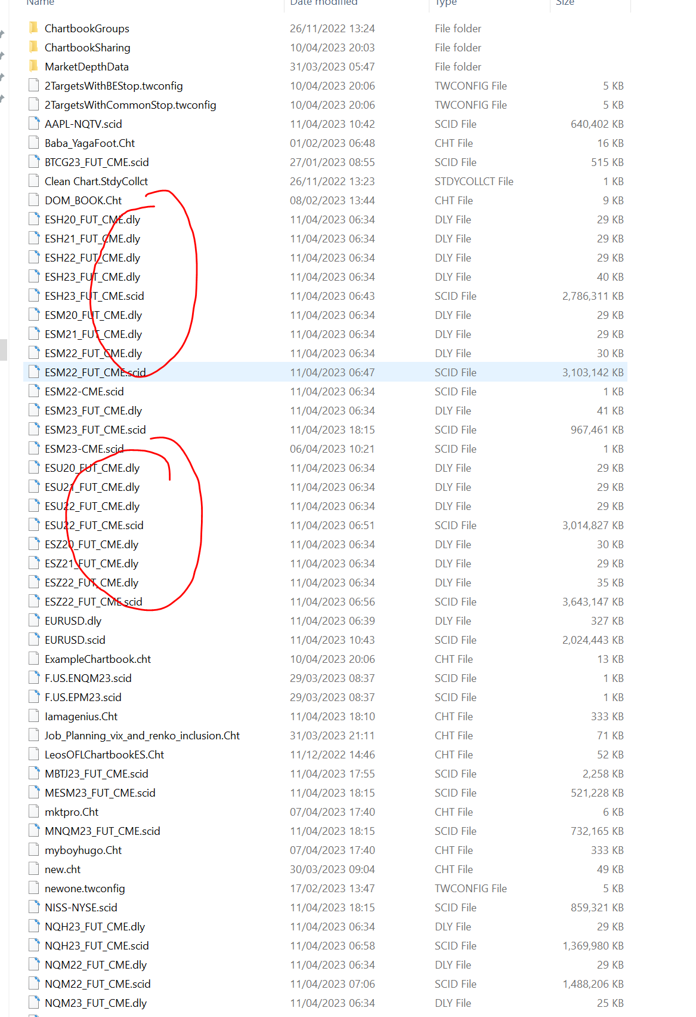This screenshot has width=696, height=1017.
Task: Select the file NQM22_FUT_CME.dly
Action: coord(95,964)
